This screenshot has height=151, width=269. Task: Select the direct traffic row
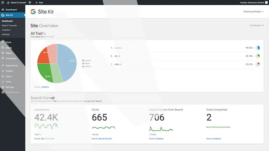click(185, 56)
